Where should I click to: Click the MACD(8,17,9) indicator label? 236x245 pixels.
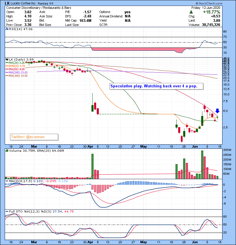coord(20,181)
